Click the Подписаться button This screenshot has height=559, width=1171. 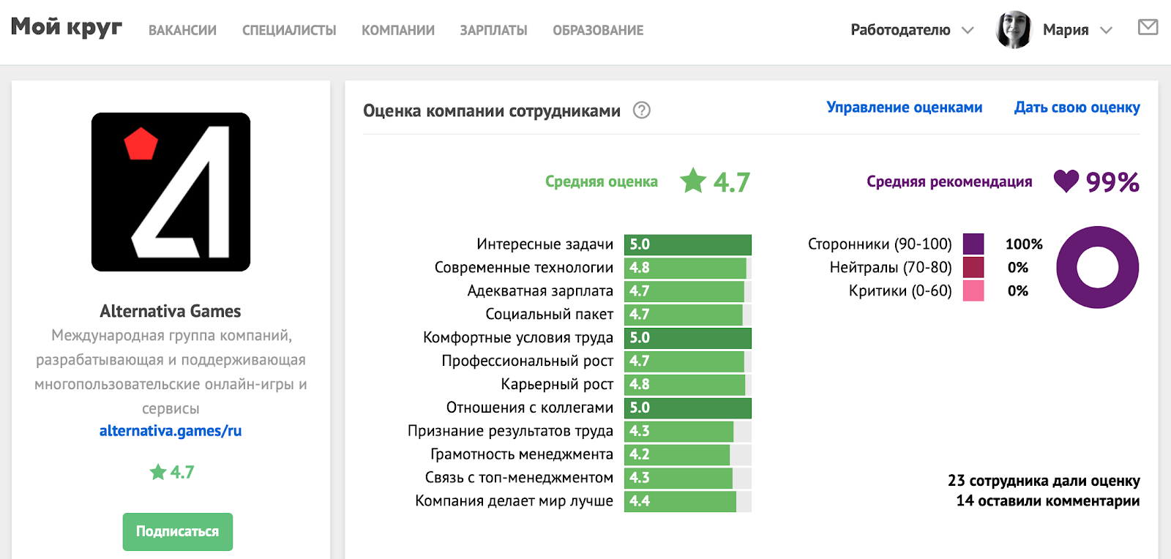pyautogui.click(x=178, y=532)
